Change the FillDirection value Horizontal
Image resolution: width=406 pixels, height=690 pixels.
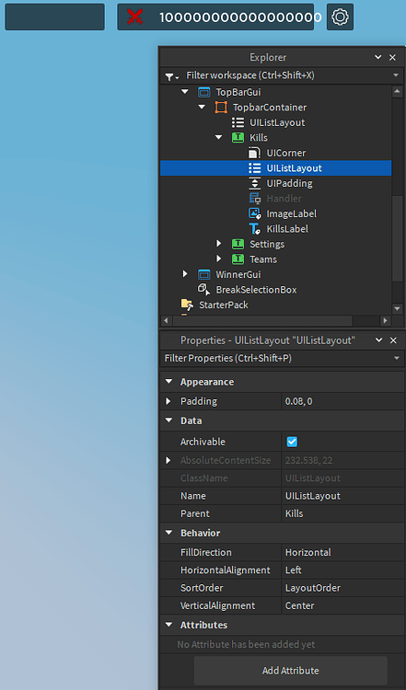(x=307, y=552)
